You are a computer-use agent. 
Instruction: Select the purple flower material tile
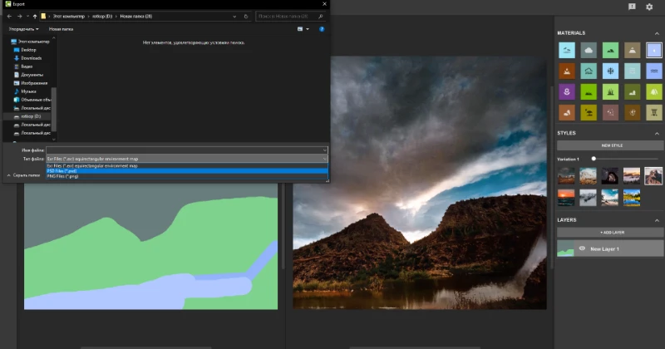[x=567, y=91]
